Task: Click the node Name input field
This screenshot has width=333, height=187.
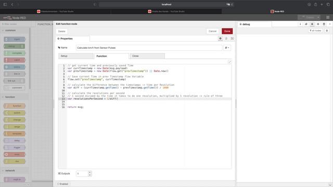Action: 149,48
